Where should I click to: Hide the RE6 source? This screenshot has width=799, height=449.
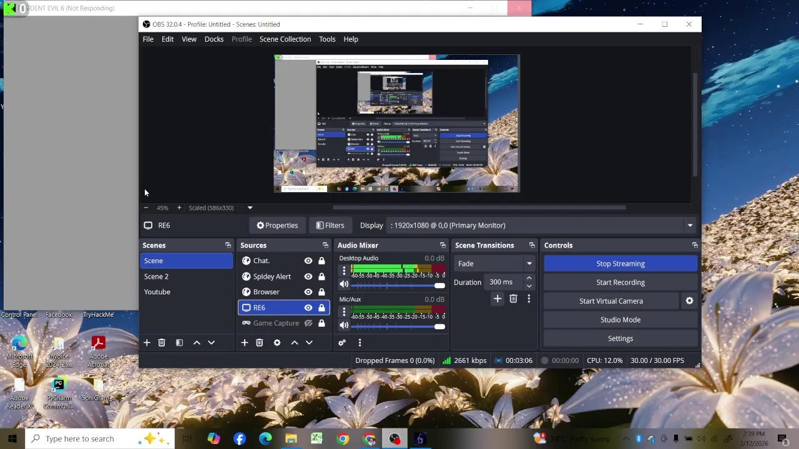coord(308,307)
